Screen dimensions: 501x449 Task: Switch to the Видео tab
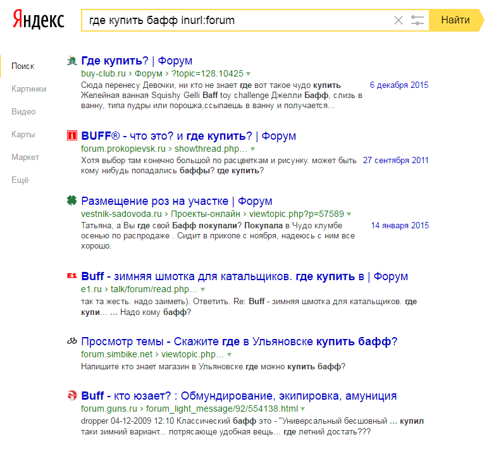point(23,111)
